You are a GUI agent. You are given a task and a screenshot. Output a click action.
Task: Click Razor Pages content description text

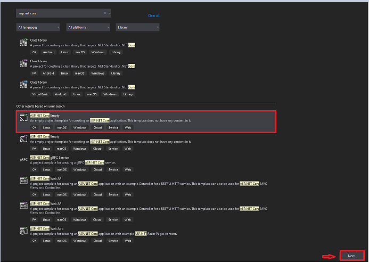[x=103, y=234]
